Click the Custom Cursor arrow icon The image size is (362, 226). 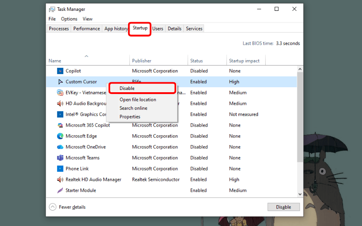[x=60, y=82]
